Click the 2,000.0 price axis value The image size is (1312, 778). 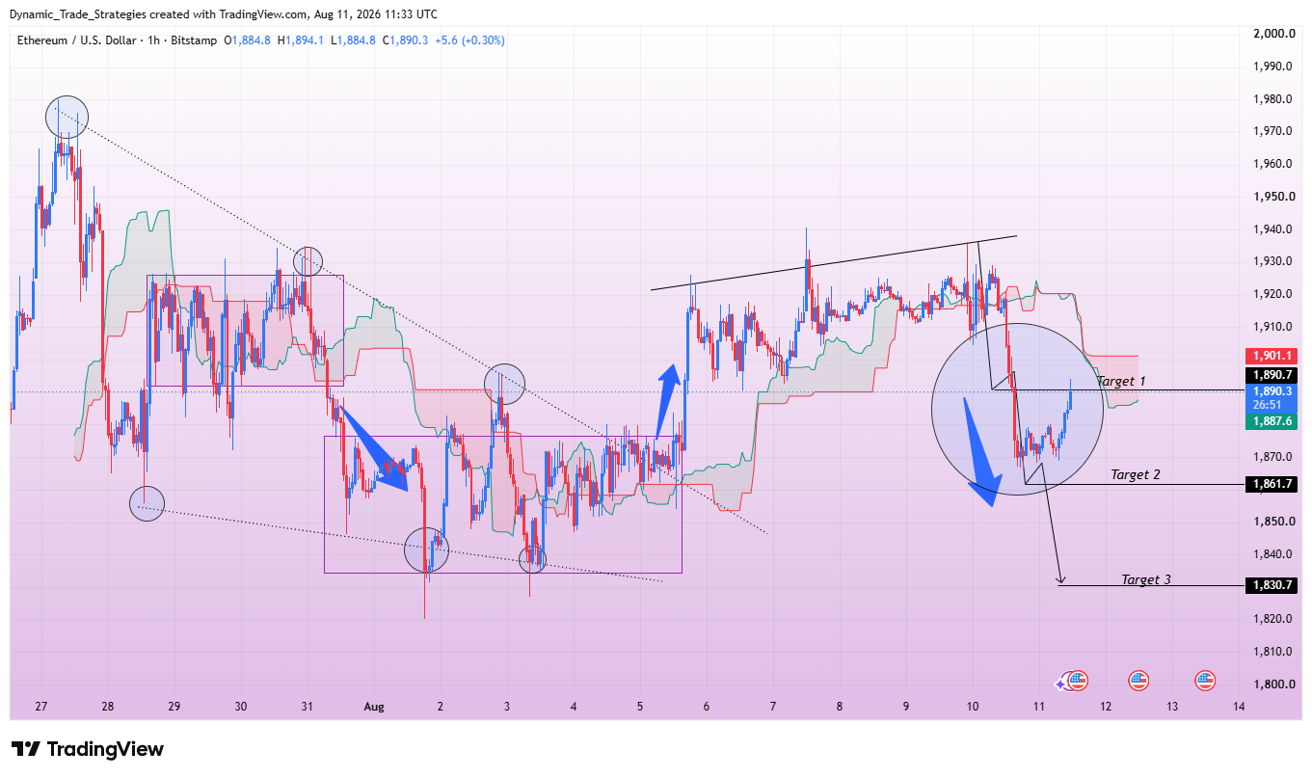point(1273,34)
